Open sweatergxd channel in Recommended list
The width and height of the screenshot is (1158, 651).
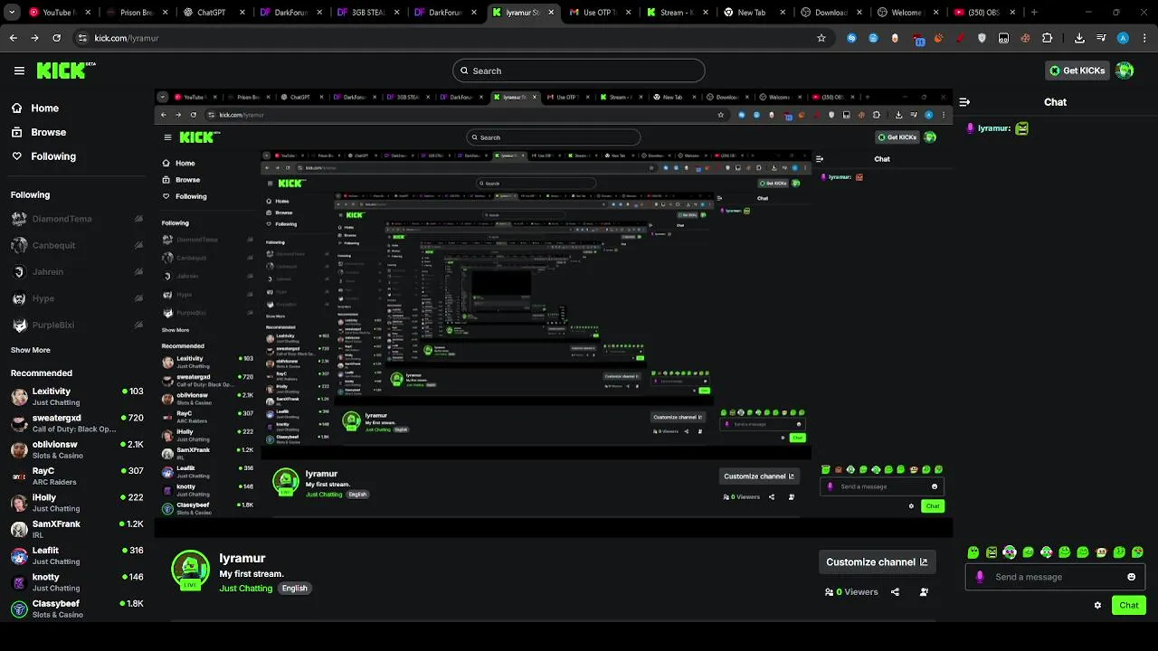click(x=77, y=423)
